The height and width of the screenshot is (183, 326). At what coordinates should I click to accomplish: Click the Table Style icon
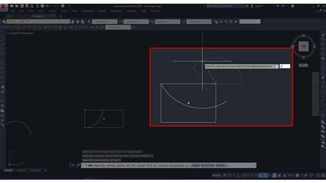click(x=152, y=22)
